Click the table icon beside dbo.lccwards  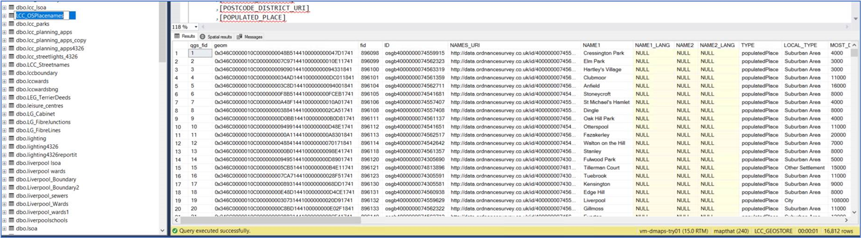(x=11, y=81)
